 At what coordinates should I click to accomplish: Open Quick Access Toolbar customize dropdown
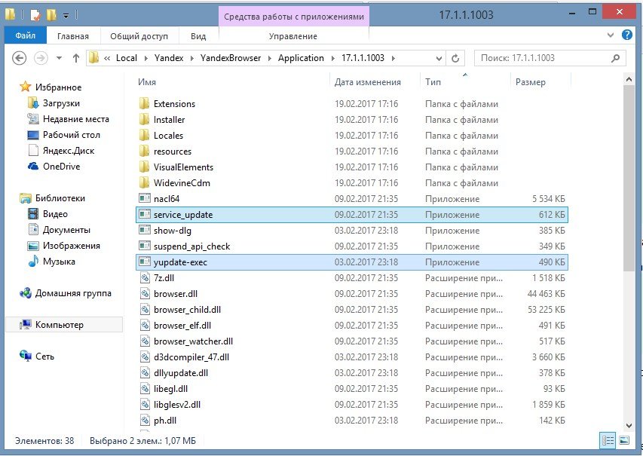[66, 16]
